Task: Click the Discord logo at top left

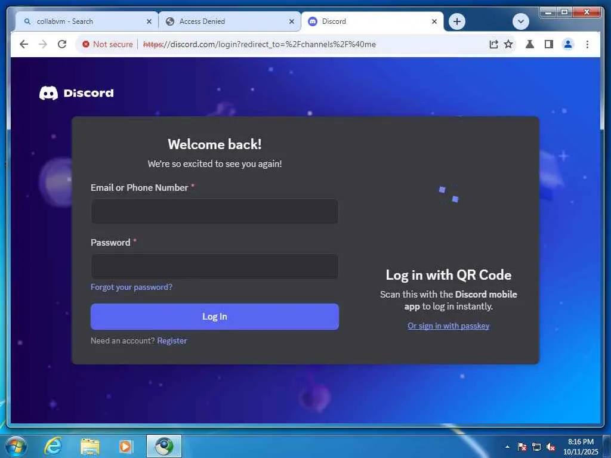Action: (76, 93)
